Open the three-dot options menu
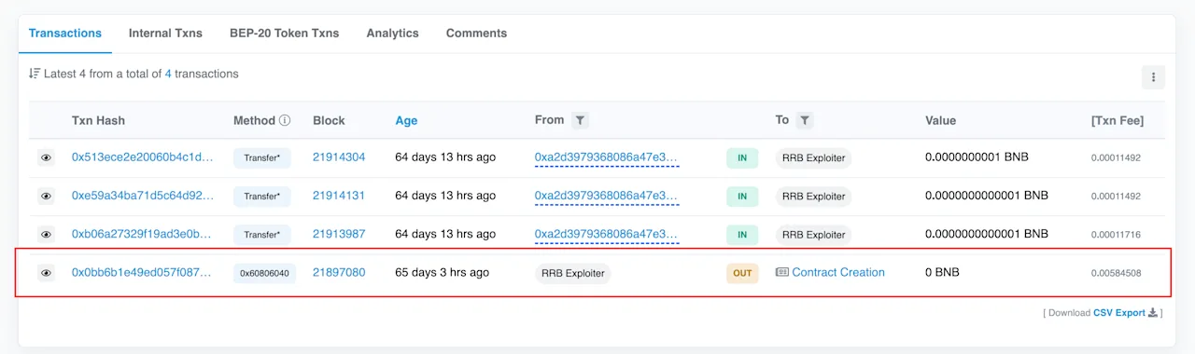1195x354 pixels. 1153,77
